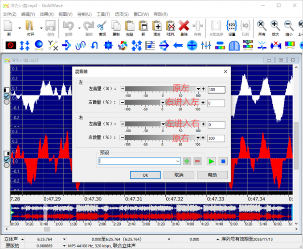This screenshot has height=249, width=303.
Task: Click the red stop-sign effect icon
Action: click(11, 46)
